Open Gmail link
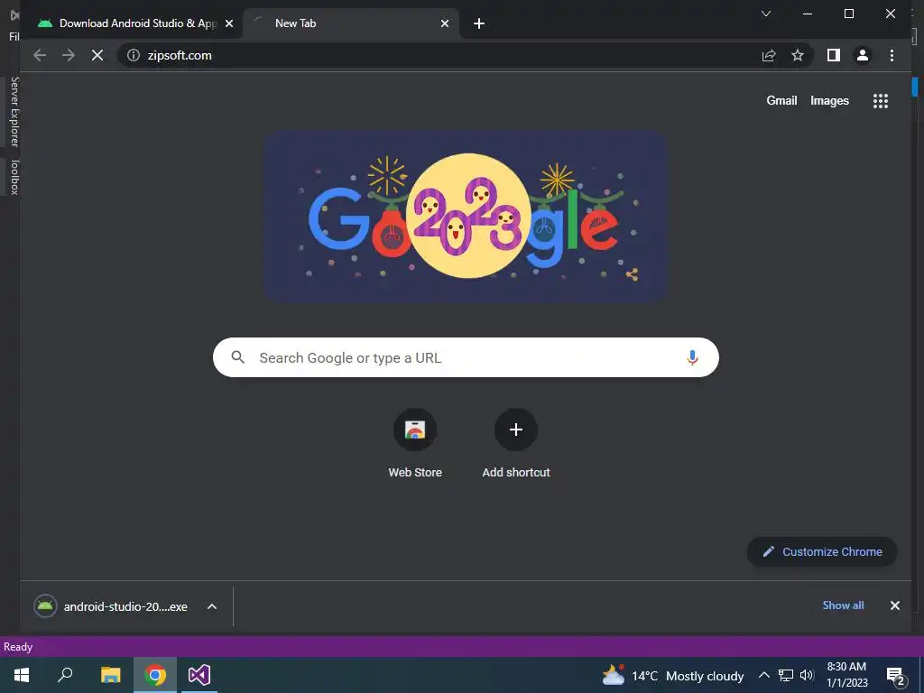Image resolution: width=924 pixels, height=693 pixels. click(x=781, y=101)
